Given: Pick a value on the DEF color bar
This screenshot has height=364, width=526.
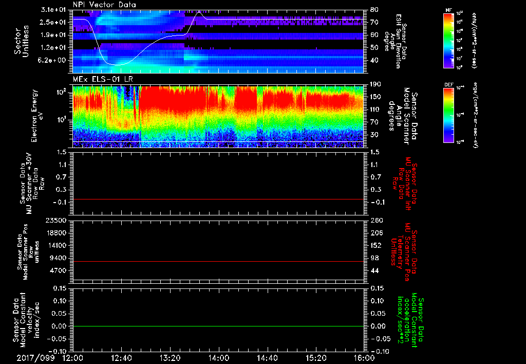Looking at the screenshot, I should click(448, 115).
